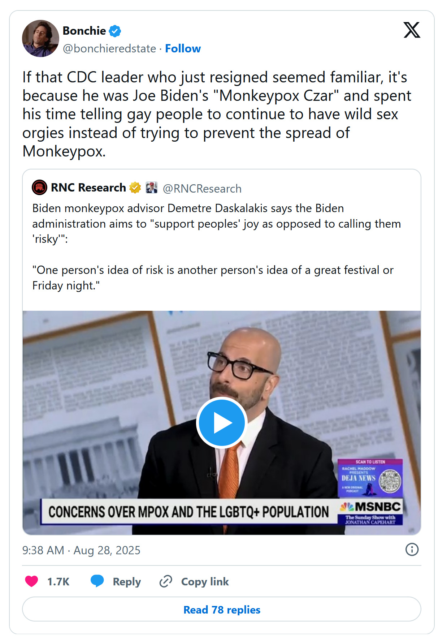Click the Read 78 replies button
This screenshot has height=641, width=447.
222,610
